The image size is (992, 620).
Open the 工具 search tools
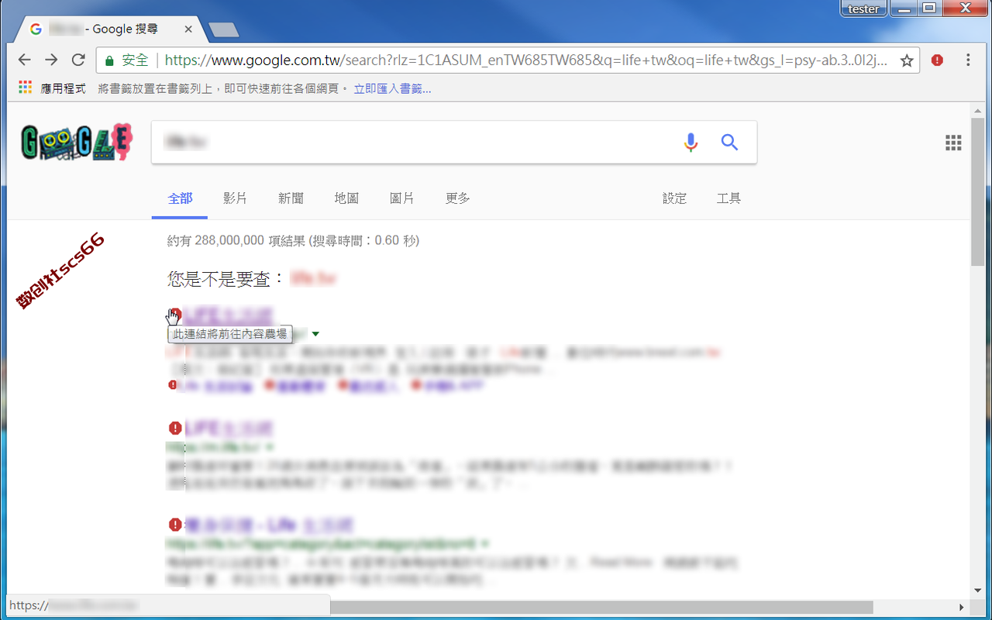tap(728, 198)
